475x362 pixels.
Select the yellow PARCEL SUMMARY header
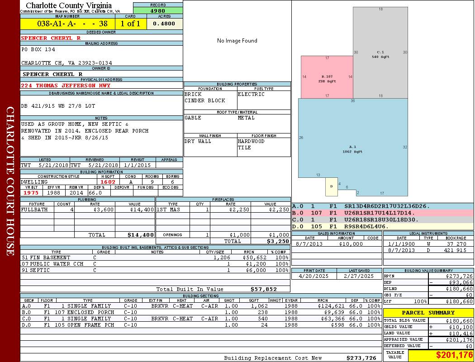pos(428,313)
